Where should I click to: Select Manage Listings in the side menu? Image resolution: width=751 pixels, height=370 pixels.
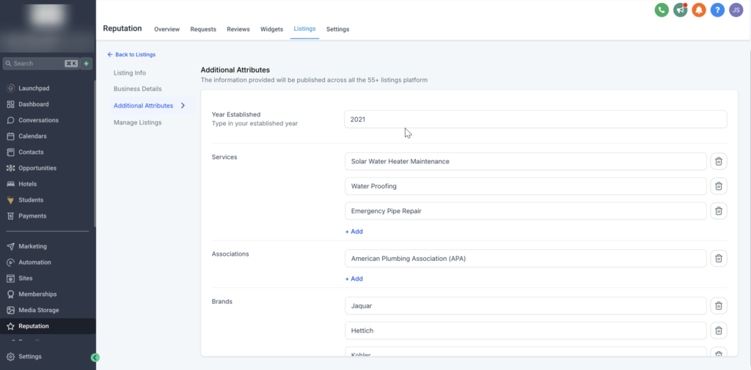pyautogui.click(x=137, y=122)
